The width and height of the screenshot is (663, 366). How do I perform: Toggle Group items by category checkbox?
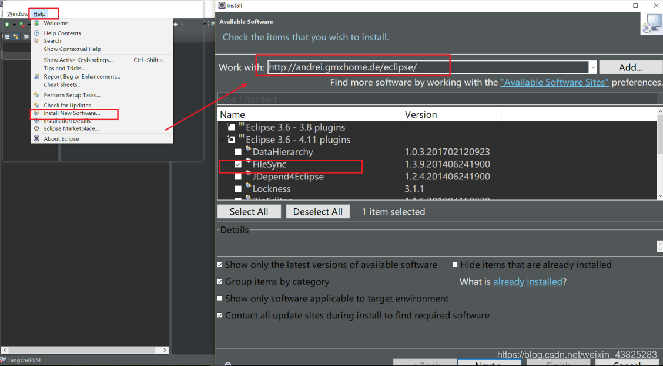coord(220,282)
